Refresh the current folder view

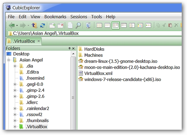42,25
